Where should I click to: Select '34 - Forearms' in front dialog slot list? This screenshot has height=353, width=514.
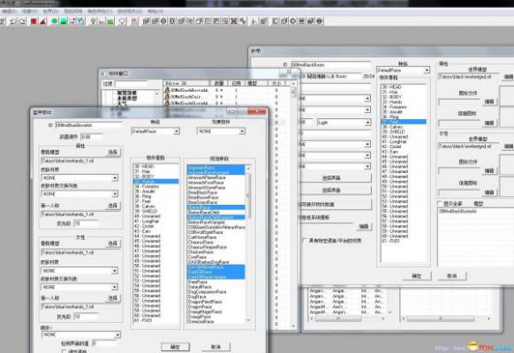pyautogui.click(x=156, y=186)
